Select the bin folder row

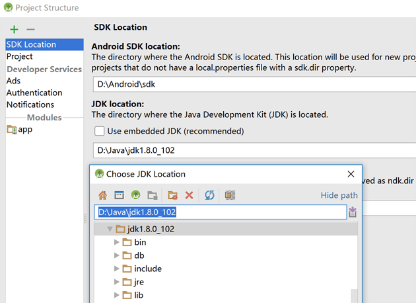[226, 242]
